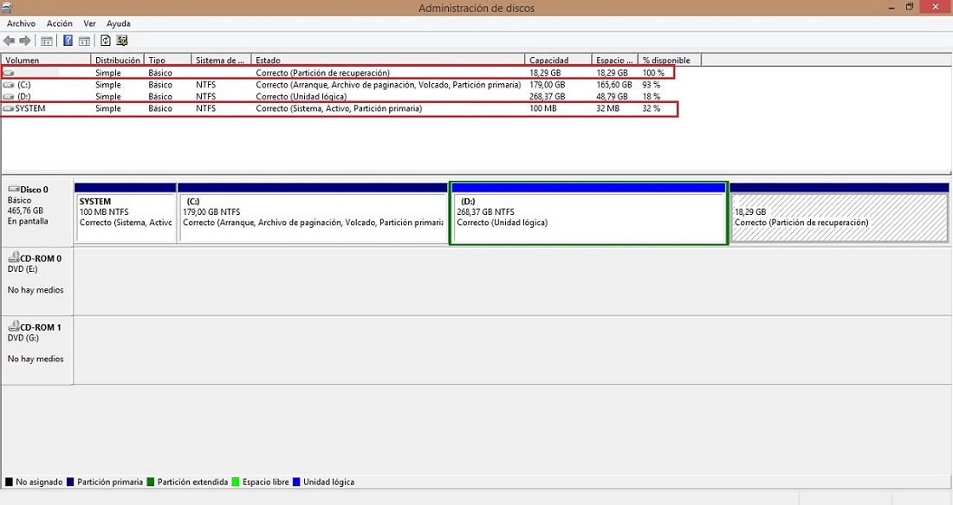Select the 18,29 GB recovery partition block

coord(840,213)
